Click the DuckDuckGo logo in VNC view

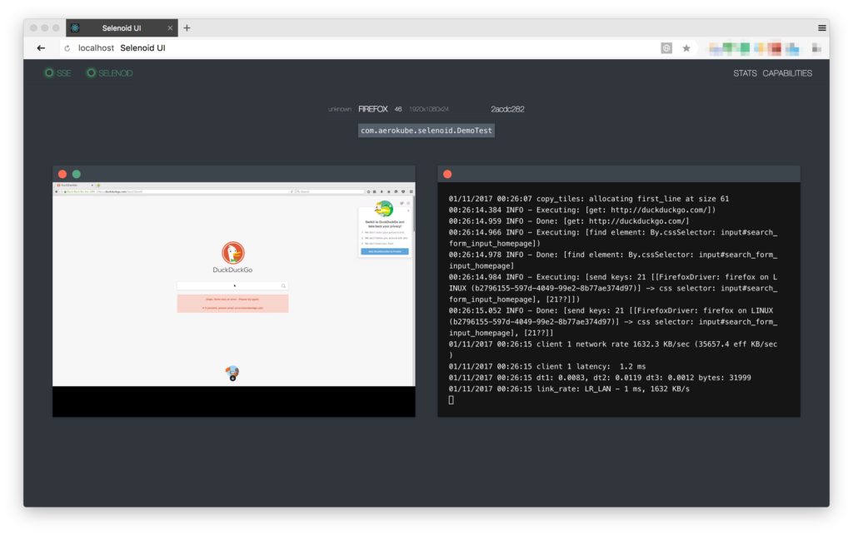tap(233, 253)
